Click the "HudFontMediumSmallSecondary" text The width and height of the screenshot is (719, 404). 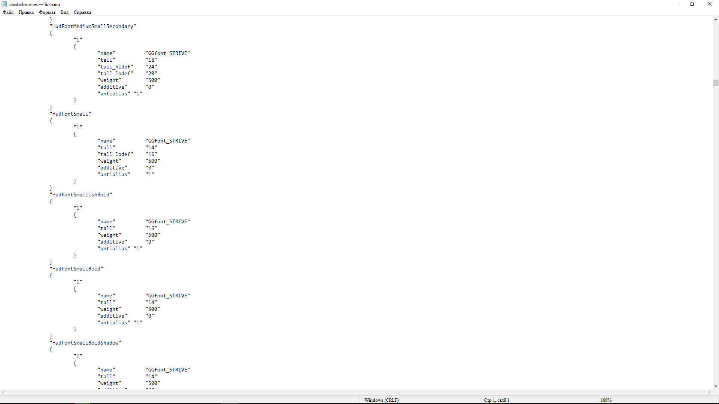click(92, 26)
